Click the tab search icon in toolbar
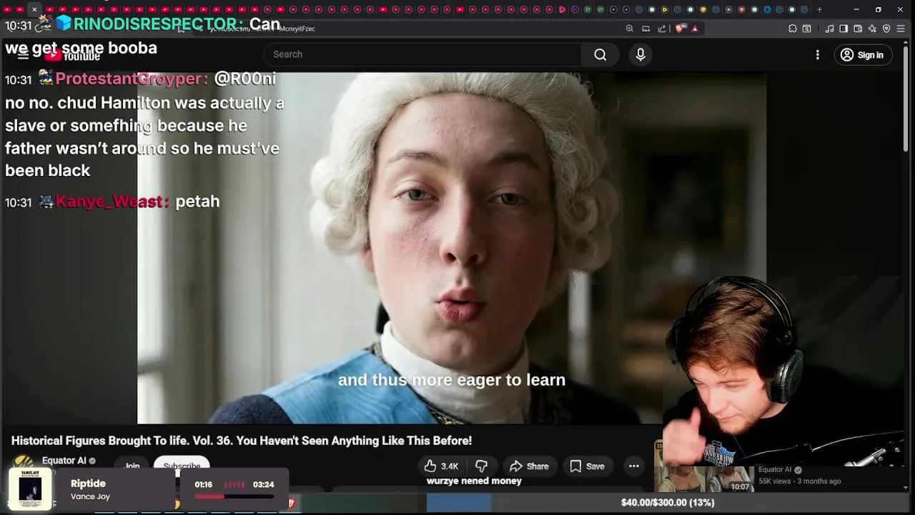Viewport: 915px width, 515px height. point(806,29)
